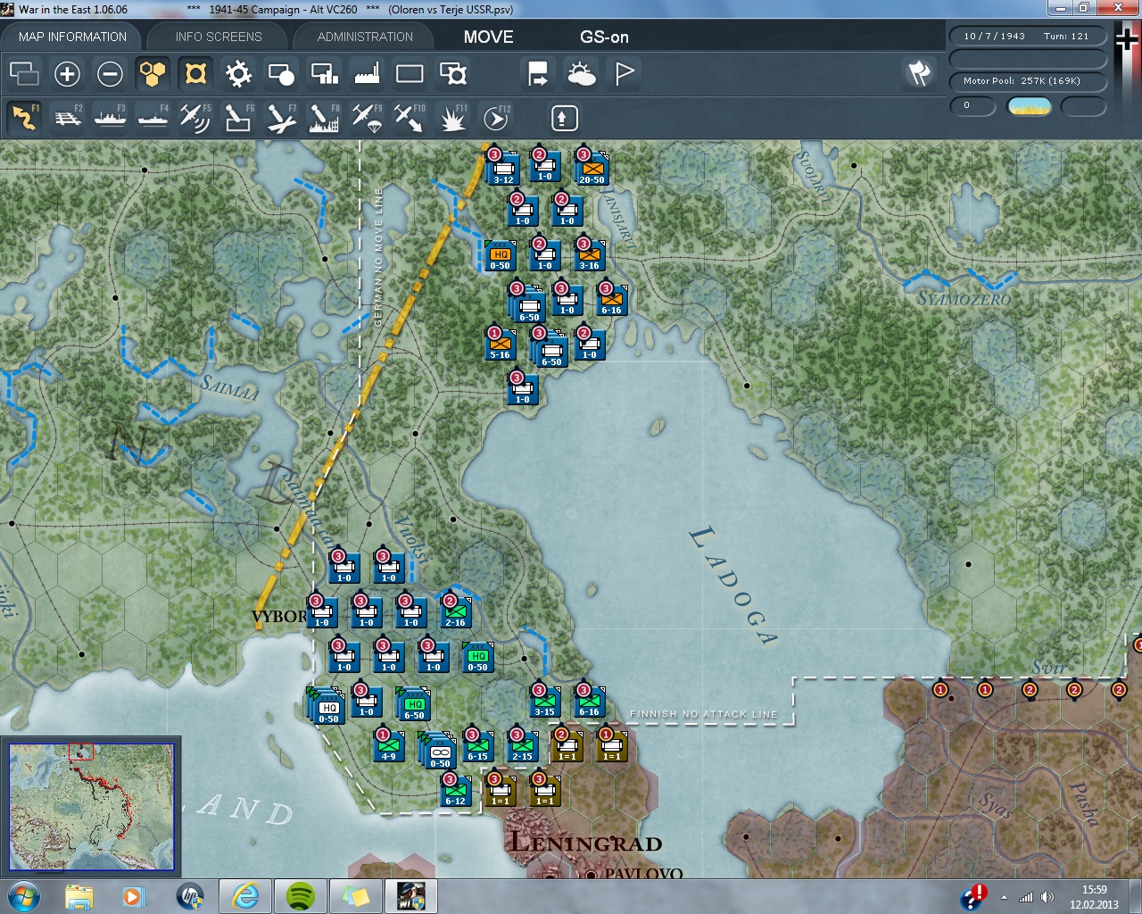Click the clear-weather ground condition indicator
Image resolution: width=1142 pixels, height=914 pixels.
pos(1029,106)
